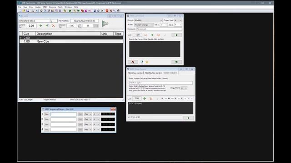Open the Val 1 dropdown
Screen dimensions: 291x163
[164, 25]
